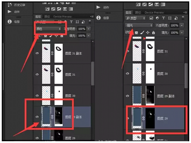191x143 pixels.
Task: Hide 图层 29 layer in left panel
Action: point(37,138)
